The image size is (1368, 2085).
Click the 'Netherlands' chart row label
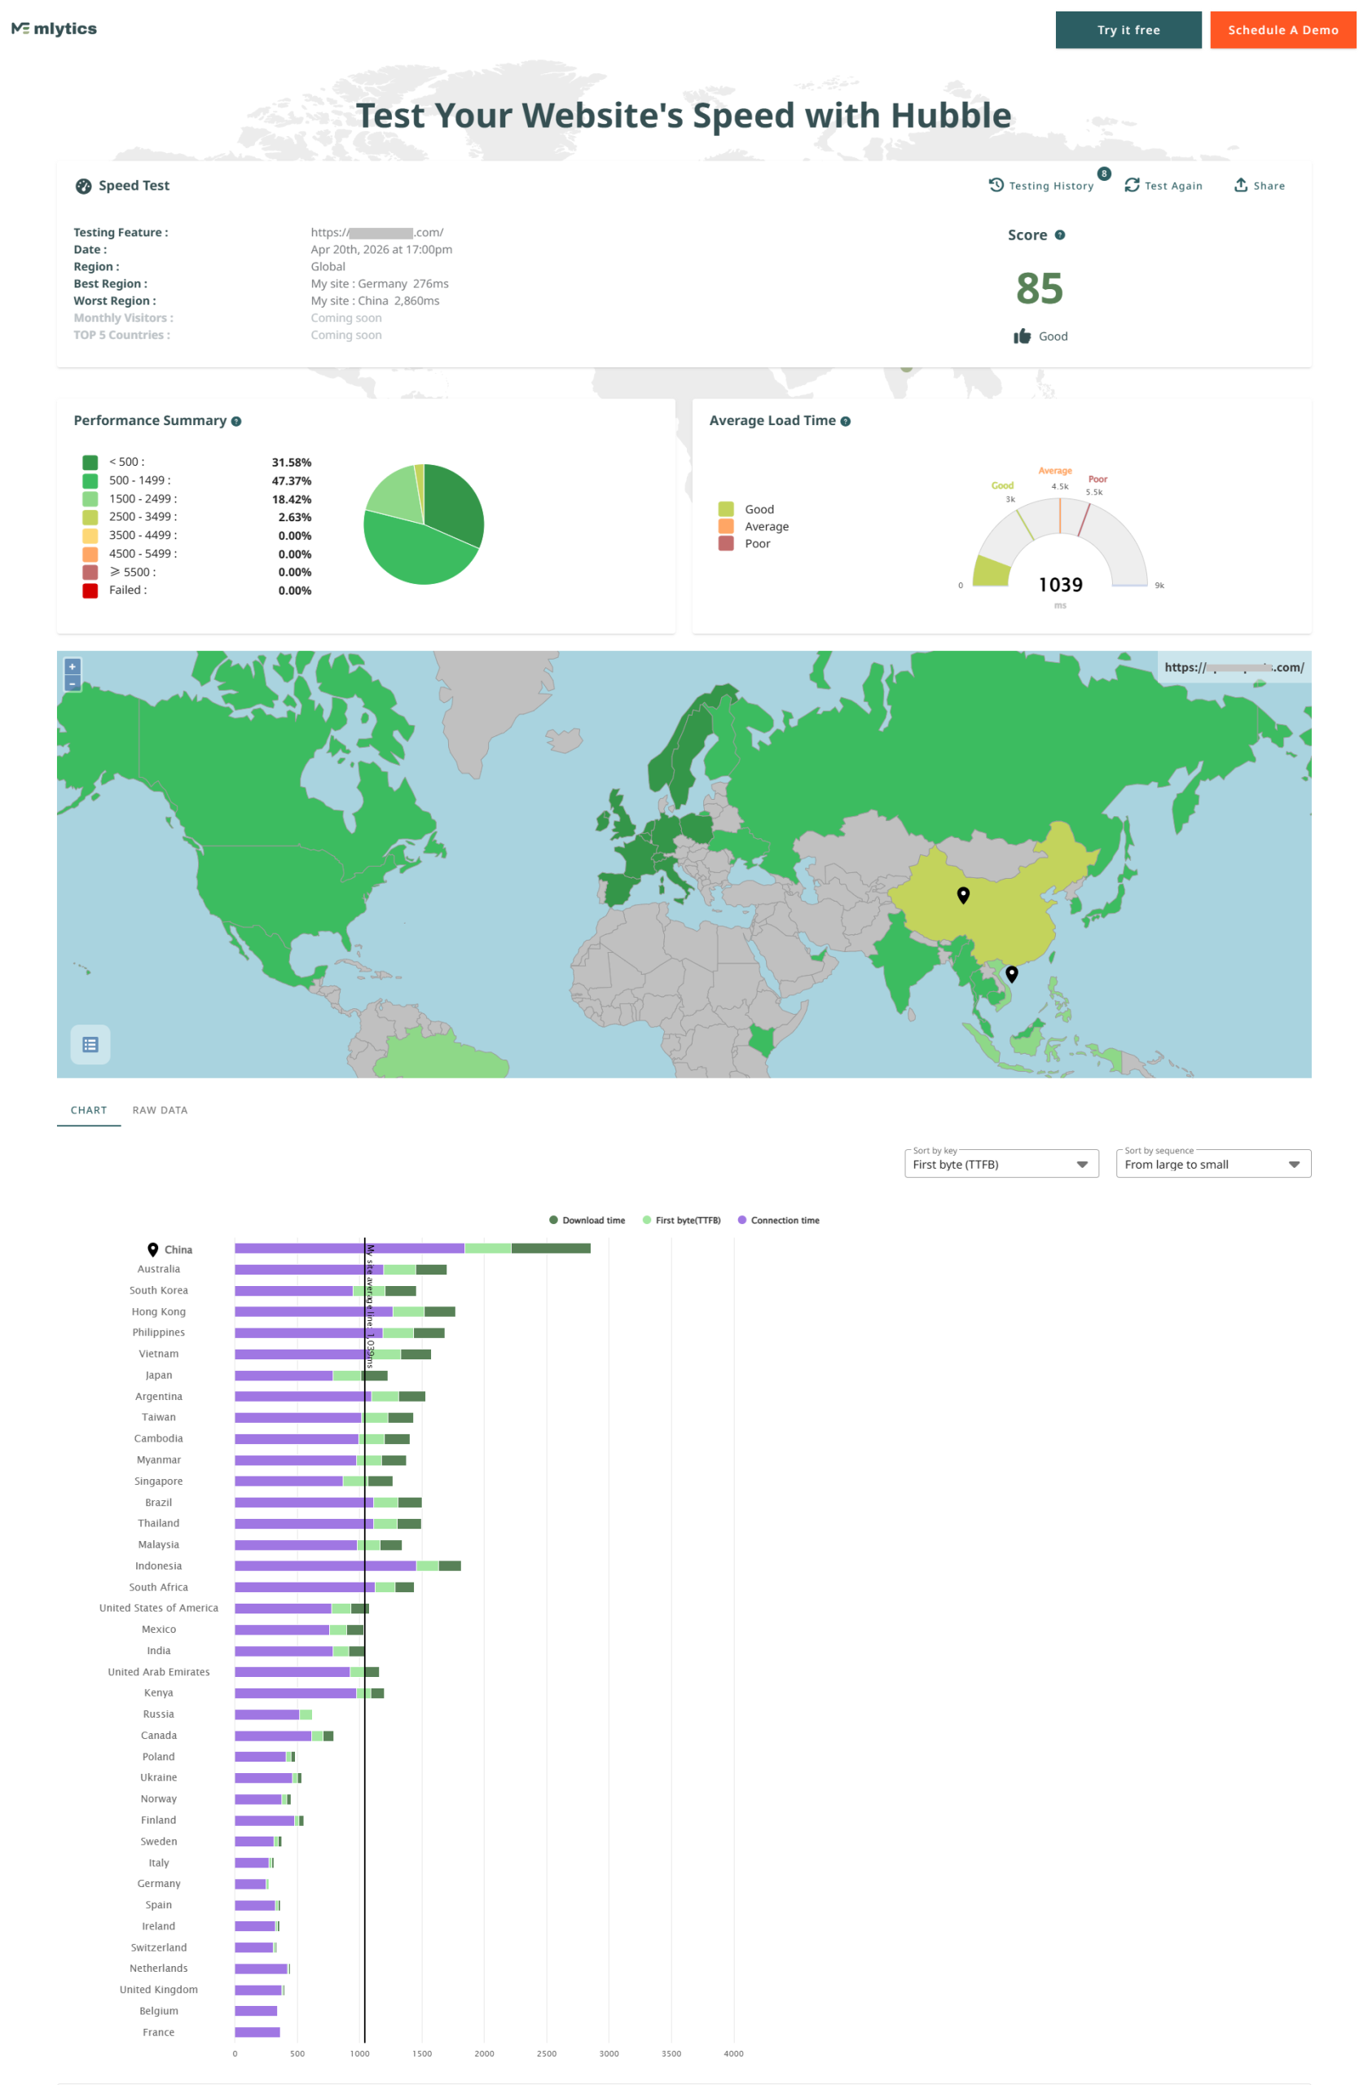point(159,1969)
